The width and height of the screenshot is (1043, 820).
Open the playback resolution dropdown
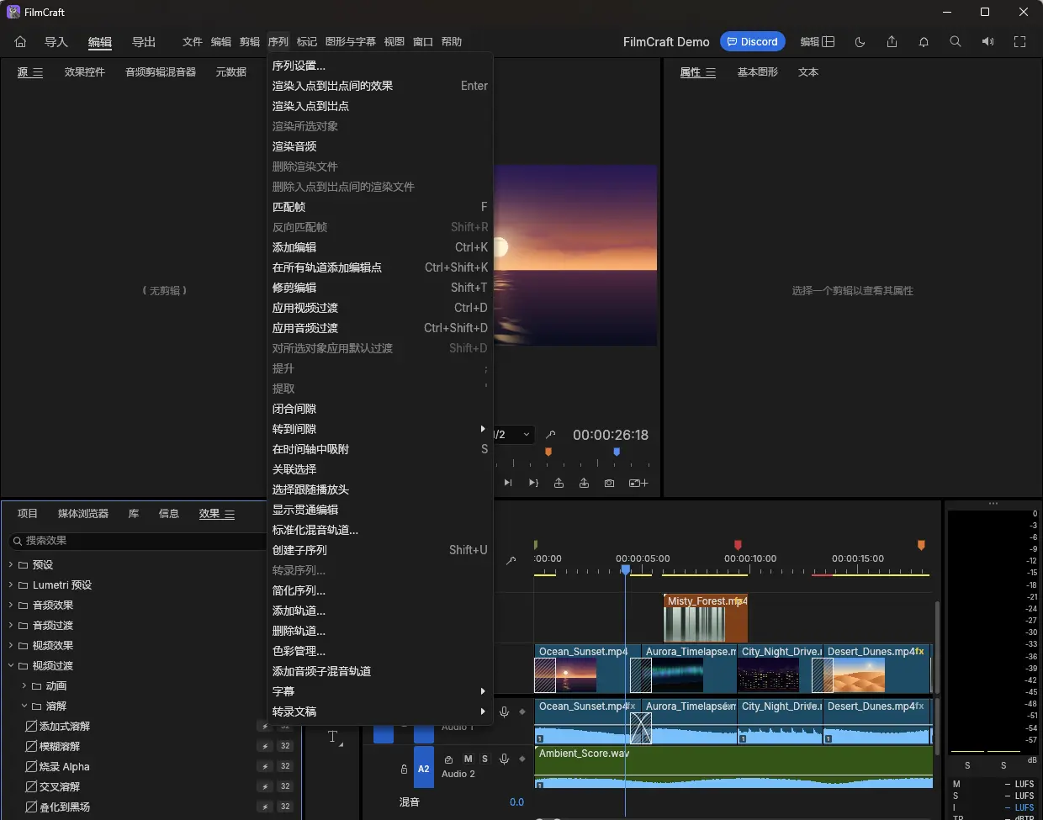(x=513, y=435)
